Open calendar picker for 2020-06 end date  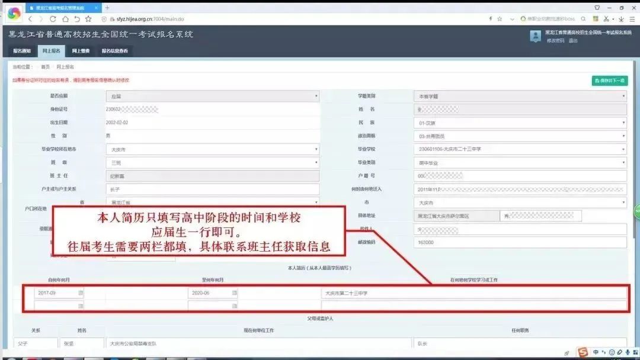[235, 293]
